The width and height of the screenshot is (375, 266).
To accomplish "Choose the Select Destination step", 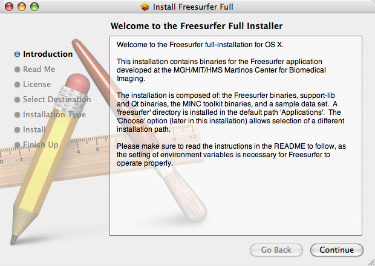I will tap(57, 99).
